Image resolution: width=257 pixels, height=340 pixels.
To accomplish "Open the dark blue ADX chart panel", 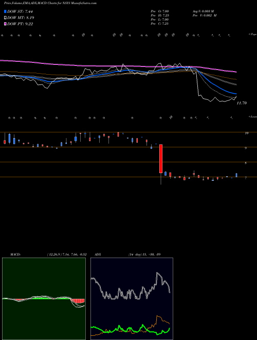I will pyautogui.click(x=132, y=299).
